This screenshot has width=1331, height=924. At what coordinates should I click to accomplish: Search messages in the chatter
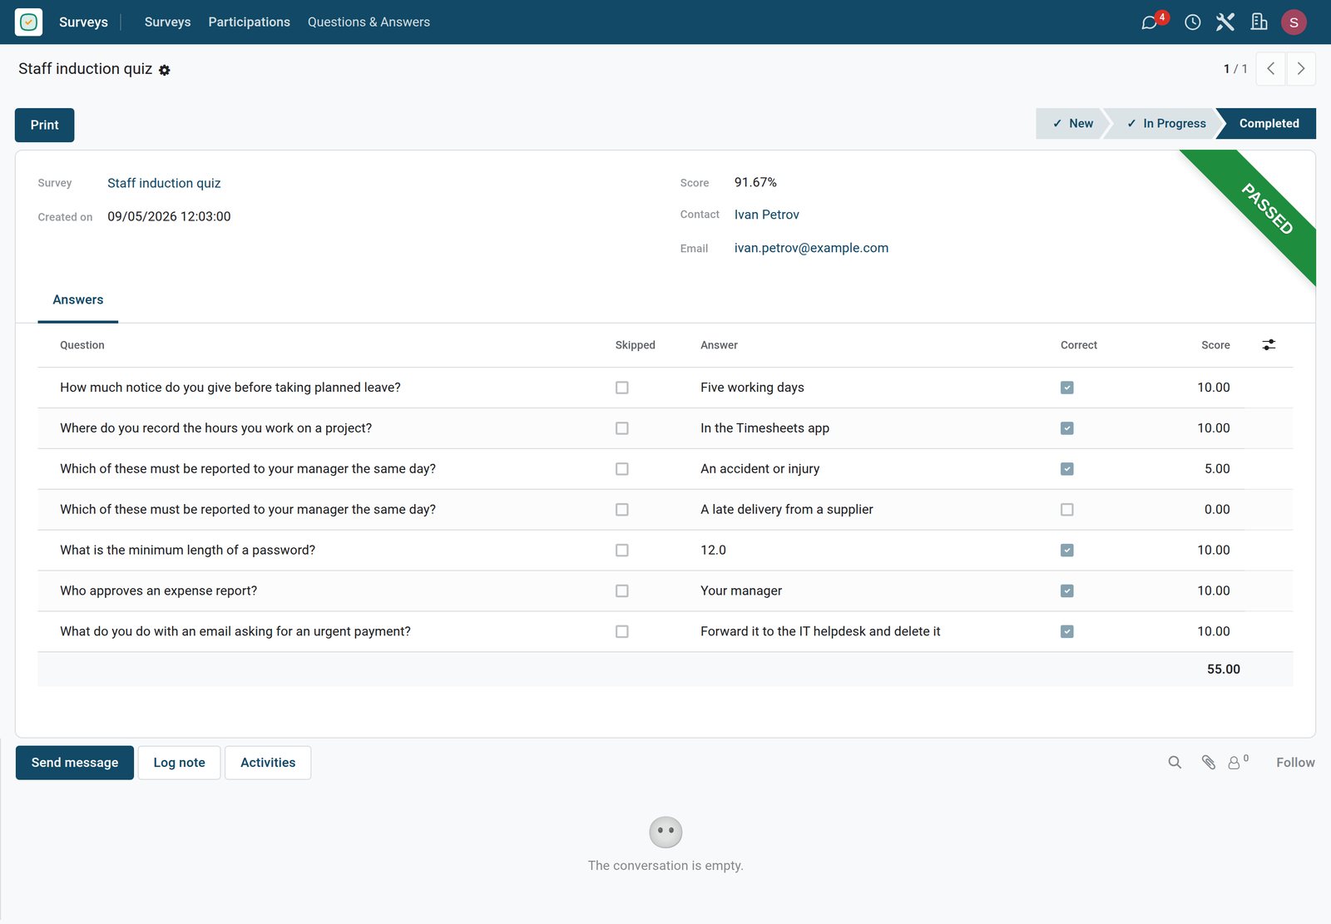click(1175, 762)
